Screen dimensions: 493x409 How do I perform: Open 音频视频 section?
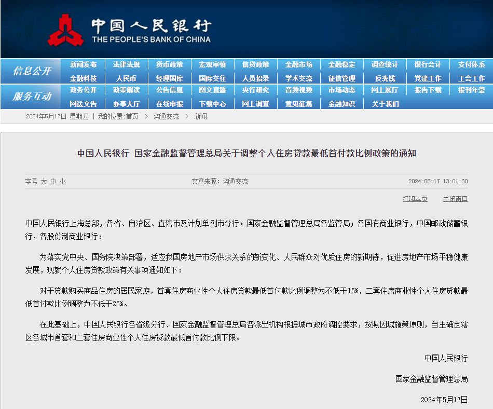(299, 90)
